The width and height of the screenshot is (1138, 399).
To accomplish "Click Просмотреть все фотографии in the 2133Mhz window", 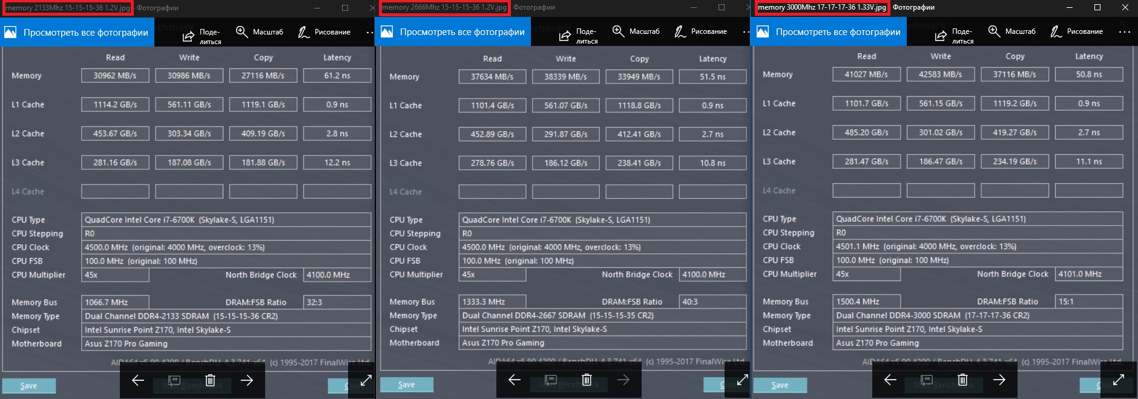I will click(77, 33).
